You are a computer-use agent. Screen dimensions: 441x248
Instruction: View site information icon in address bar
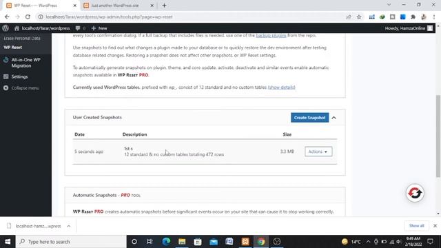coord(41,17)
